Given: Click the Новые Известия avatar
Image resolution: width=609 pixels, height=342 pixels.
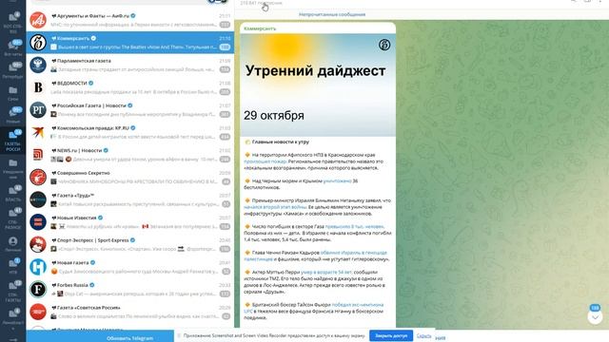Looking at the screenshot, I should pyautogui.click(x=38, y=222).
